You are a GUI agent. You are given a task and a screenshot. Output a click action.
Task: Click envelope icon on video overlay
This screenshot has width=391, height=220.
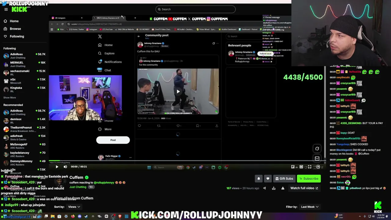tap(317, 158)
